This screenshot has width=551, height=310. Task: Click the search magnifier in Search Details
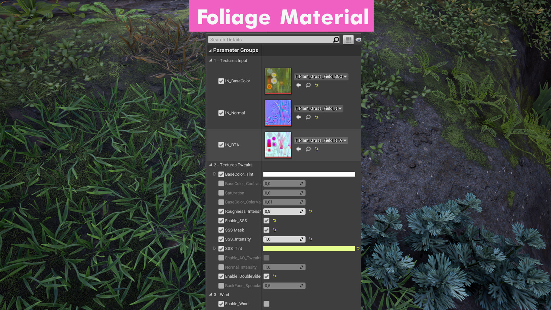click(336, 40)
